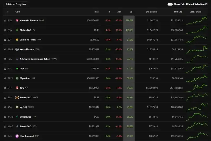Click the Camelot Token shield logo
The width and height of the screenshot is (211, 141).
(x=17, y=40)
